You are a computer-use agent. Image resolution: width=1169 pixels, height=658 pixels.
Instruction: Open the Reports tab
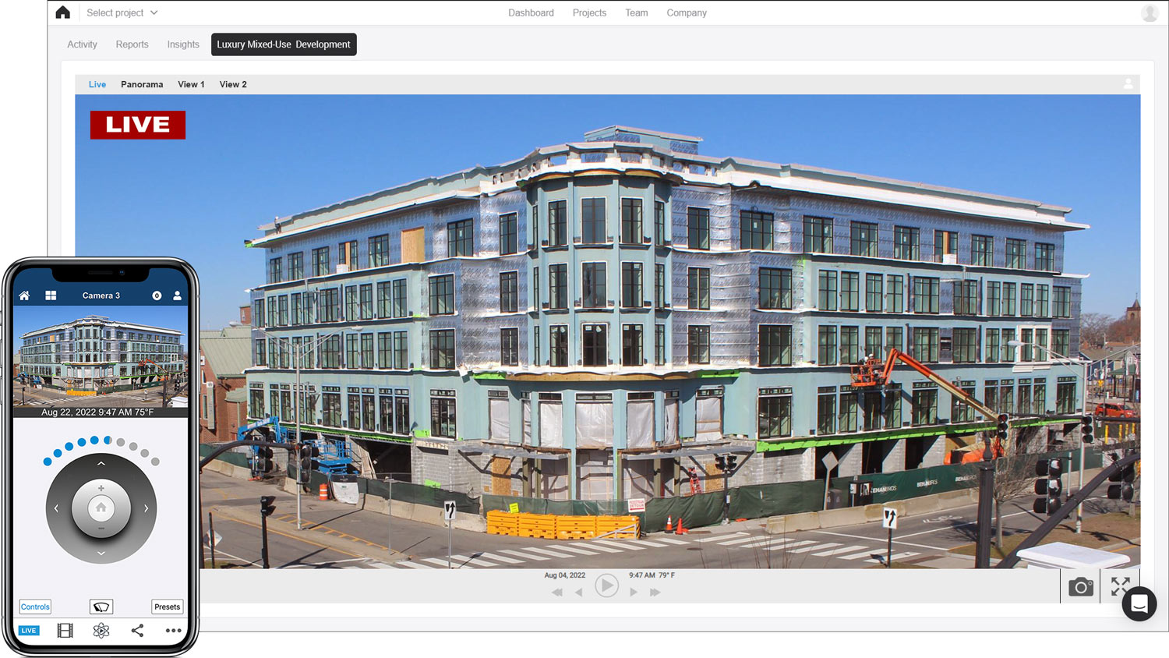pos(132,44)
